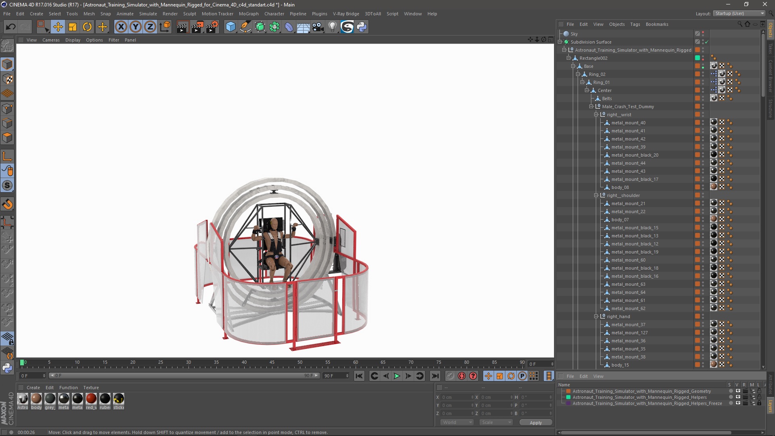This screenshot has height=436, width=775.
Task: Open the Scale coordinate mode dropdown
Action: point(496,422)
